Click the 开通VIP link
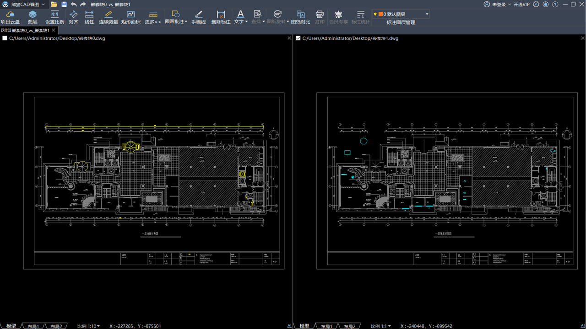Viewport: 586px width, 329px height. 521,4
